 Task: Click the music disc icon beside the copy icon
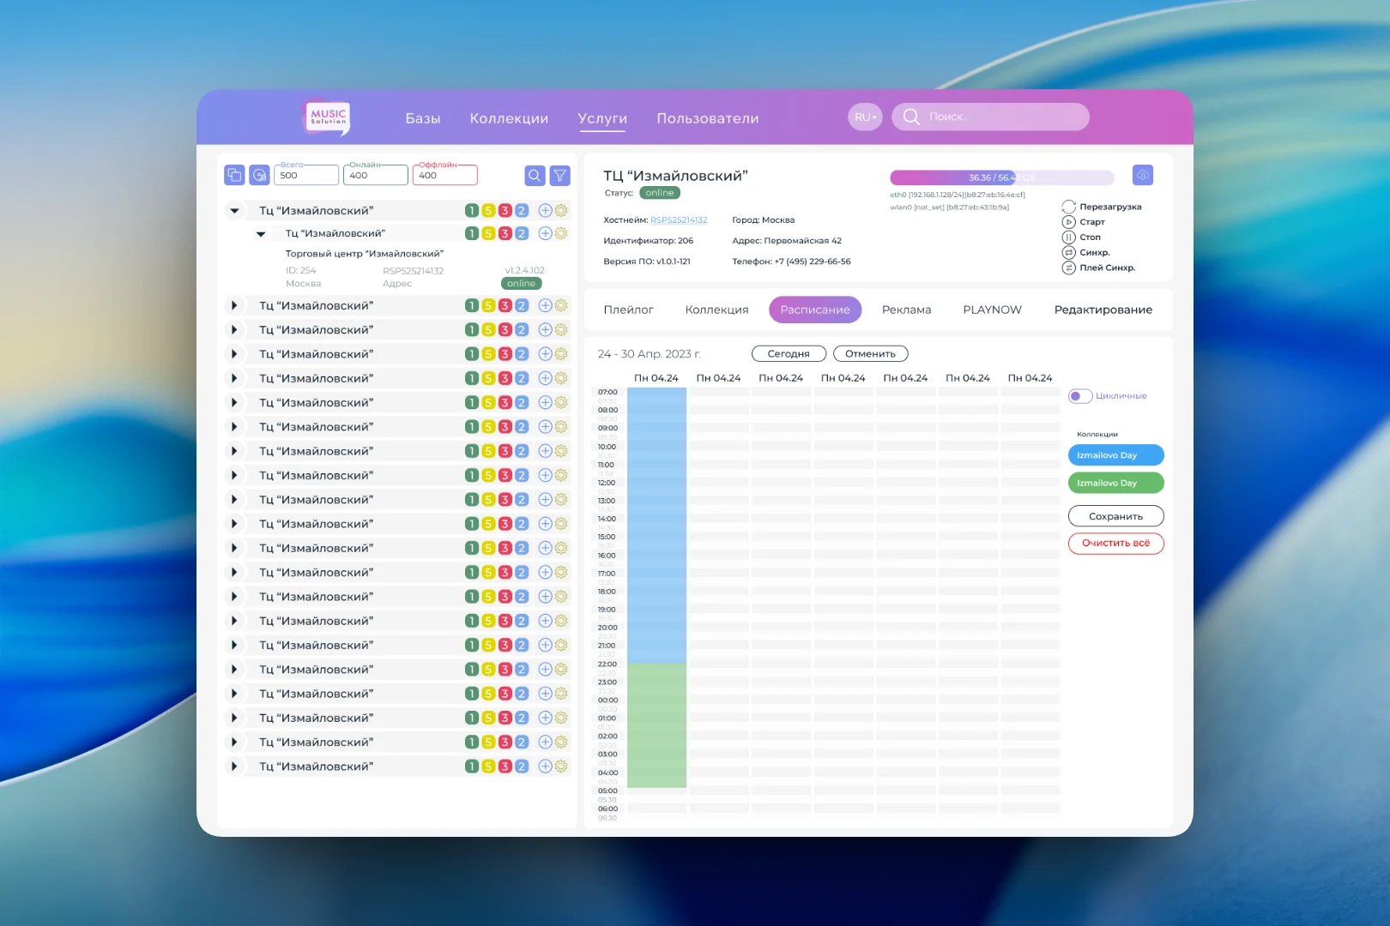(x=259, y=175)
